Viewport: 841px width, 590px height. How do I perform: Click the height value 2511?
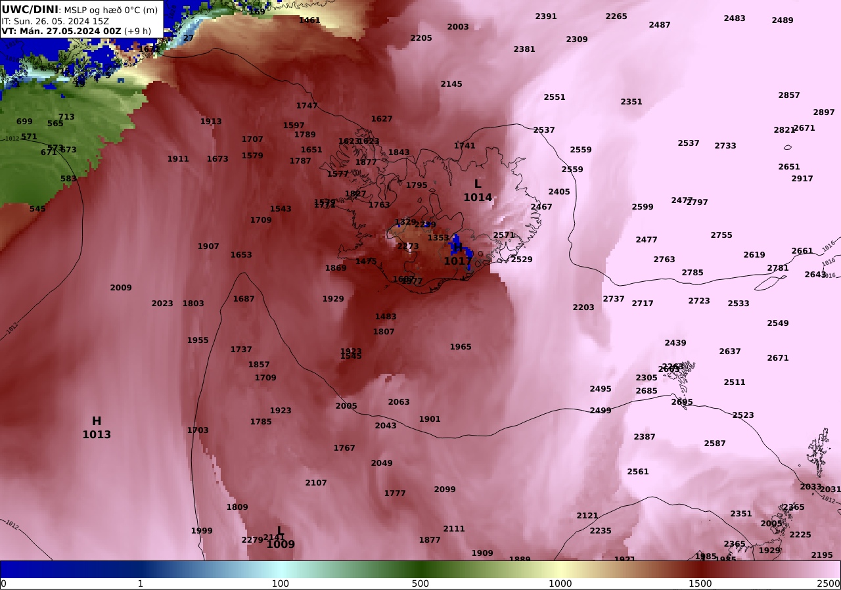(x=735, y=382)
